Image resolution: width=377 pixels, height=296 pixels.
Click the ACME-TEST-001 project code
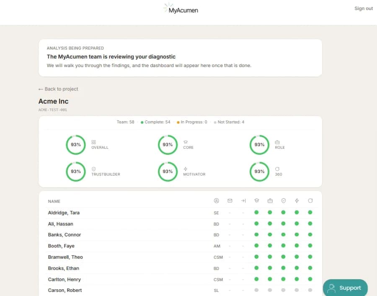click(53, 110)
